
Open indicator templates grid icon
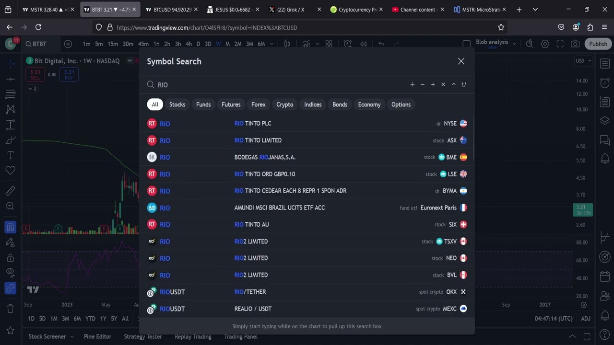329,44
